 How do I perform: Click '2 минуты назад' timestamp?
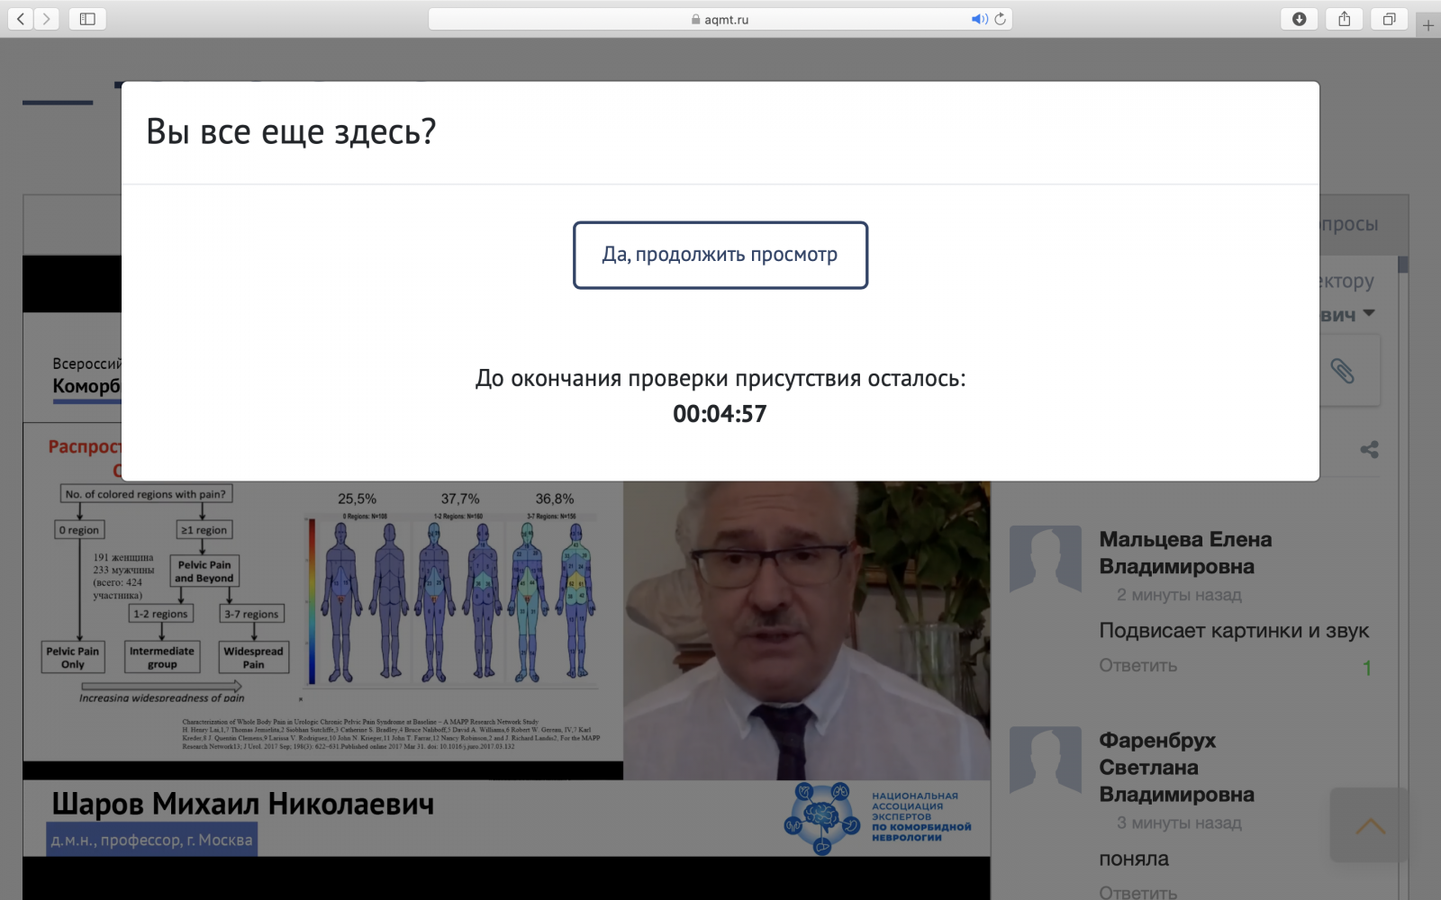tap(1179, 595)
